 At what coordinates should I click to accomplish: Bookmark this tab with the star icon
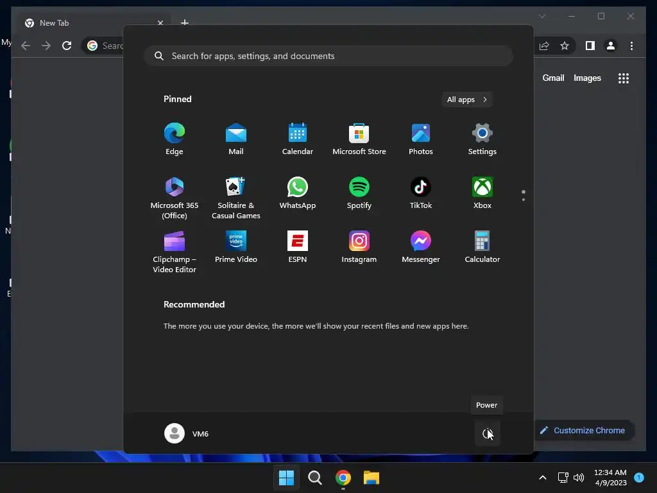click(x=565, y=46)
